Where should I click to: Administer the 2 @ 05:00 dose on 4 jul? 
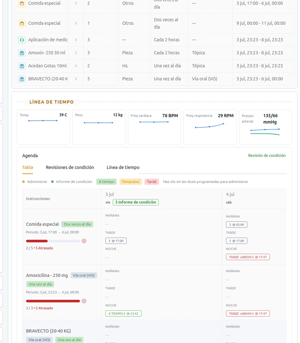click(237, 225)
